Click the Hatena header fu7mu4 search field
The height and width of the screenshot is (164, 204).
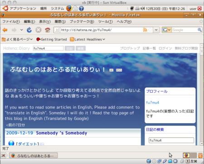[x=48, y=48]
